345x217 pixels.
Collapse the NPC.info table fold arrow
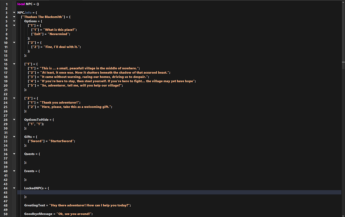[x=14, y=13]
